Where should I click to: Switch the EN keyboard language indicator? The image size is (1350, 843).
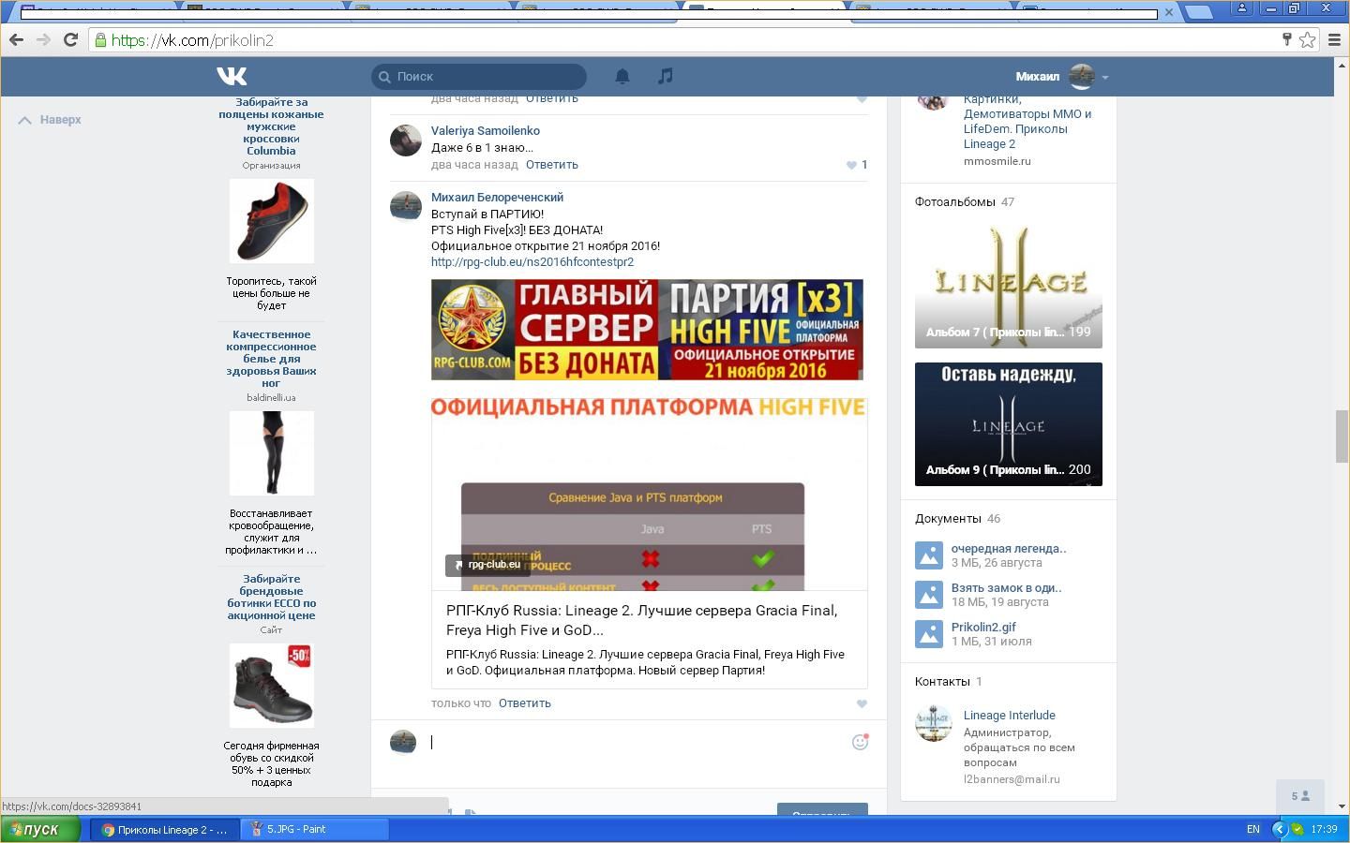[x=1253, y=829]
